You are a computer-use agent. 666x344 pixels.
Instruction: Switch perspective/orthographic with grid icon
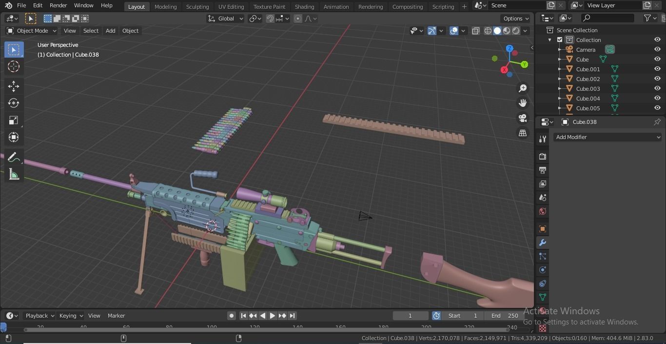[523, 133]
